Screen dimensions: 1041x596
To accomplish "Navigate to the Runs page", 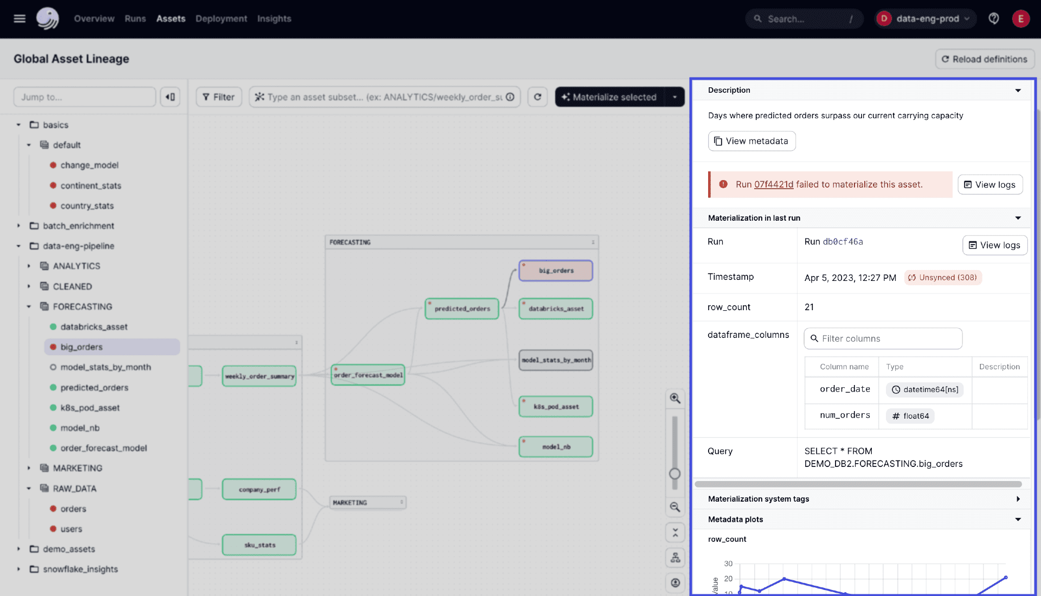I will click(135, 18).
